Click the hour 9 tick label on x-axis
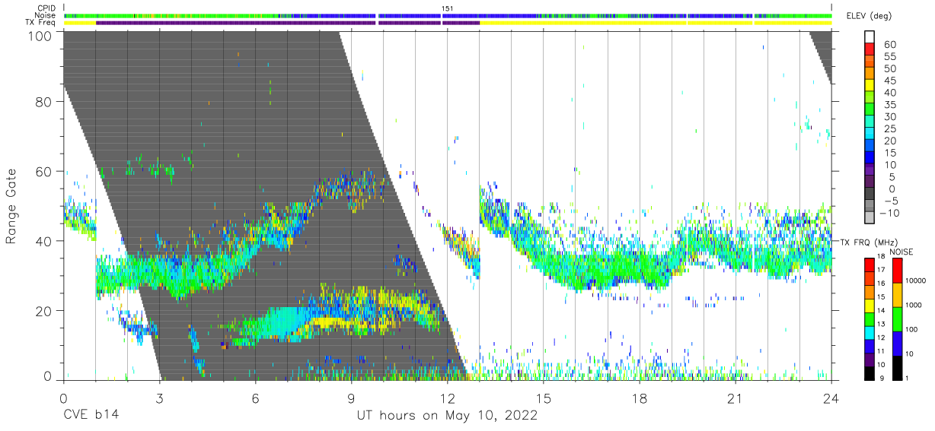 click(351, 398)
